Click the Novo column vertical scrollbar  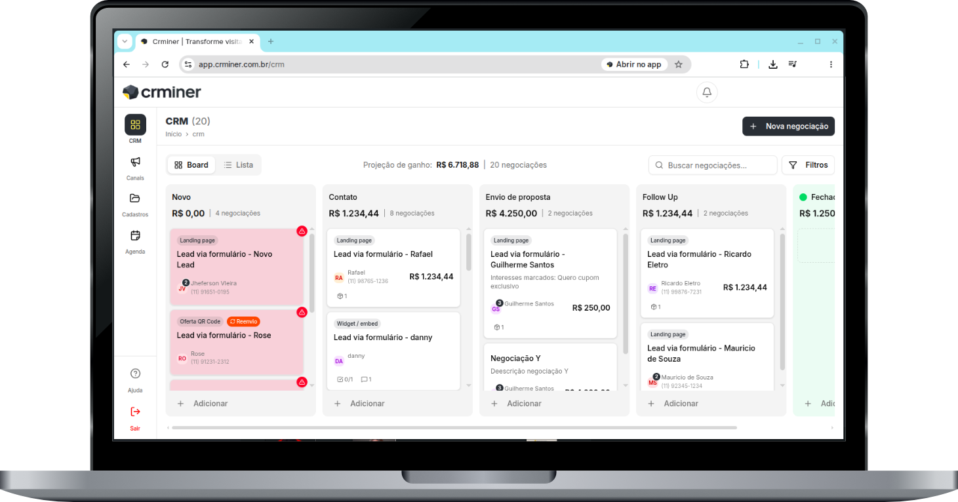[x=312, y=273]
